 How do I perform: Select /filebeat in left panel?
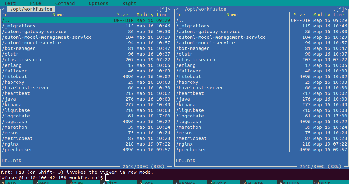86,77
